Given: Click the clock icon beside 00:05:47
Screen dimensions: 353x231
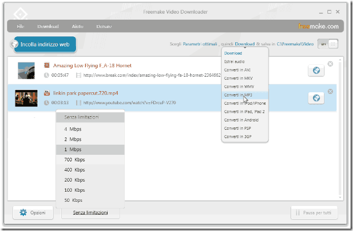Looking at the screenshot, I should click(46, 76).
